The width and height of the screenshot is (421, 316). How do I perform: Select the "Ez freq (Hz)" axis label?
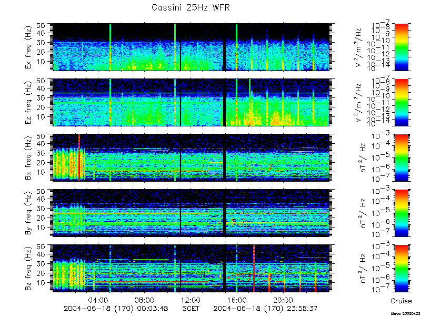tap(28, 102)
